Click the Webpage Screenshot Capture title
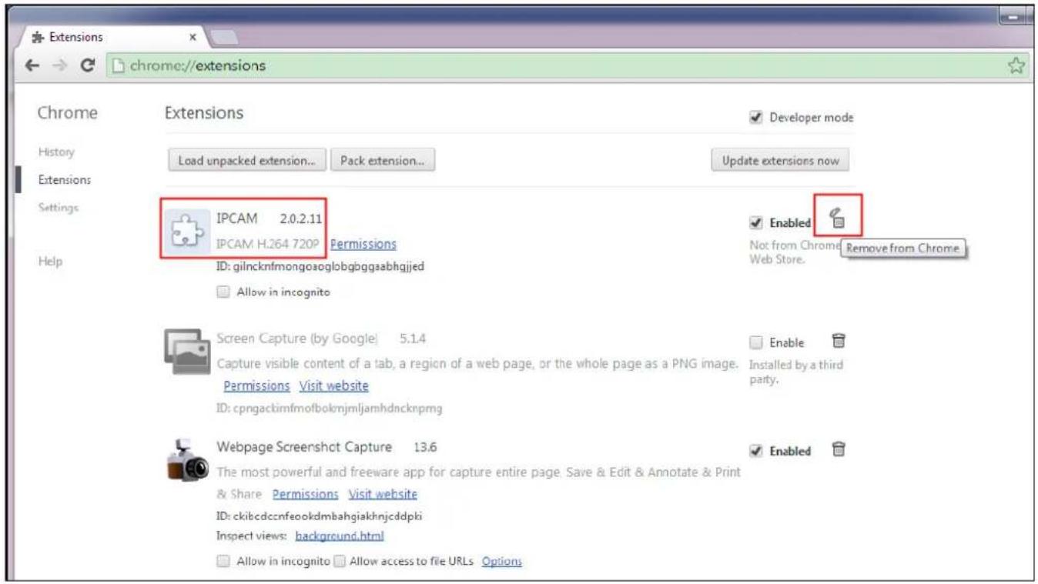1038x584 pixels. [304, 447]
